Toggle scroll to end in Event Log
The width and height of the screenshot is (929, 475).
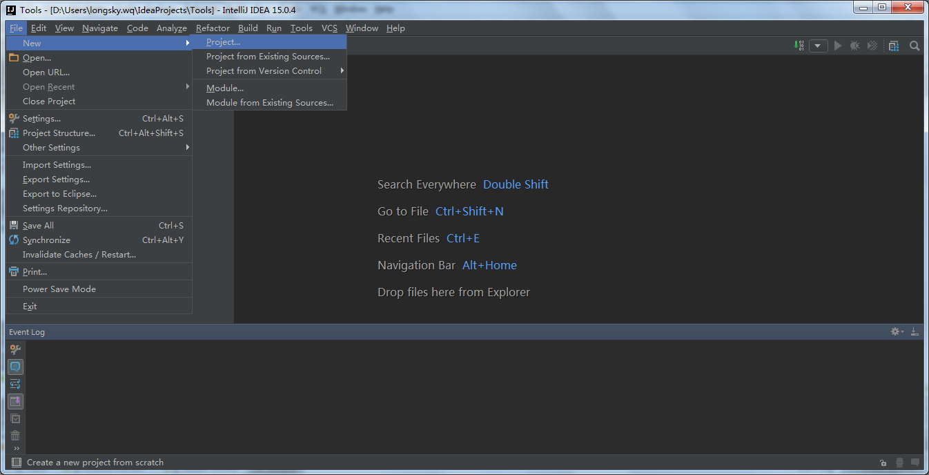pyautogui.click(x=15, y=401)
